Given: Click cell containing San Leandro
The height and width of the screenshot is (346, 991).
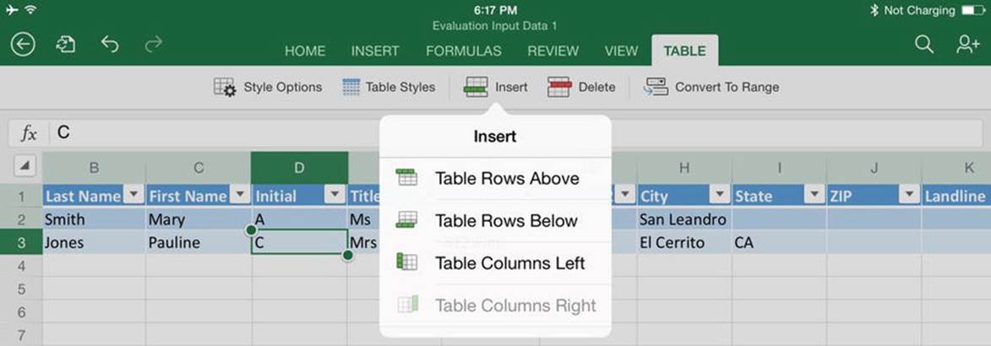Looking at the screenshot, I should 684,219.
